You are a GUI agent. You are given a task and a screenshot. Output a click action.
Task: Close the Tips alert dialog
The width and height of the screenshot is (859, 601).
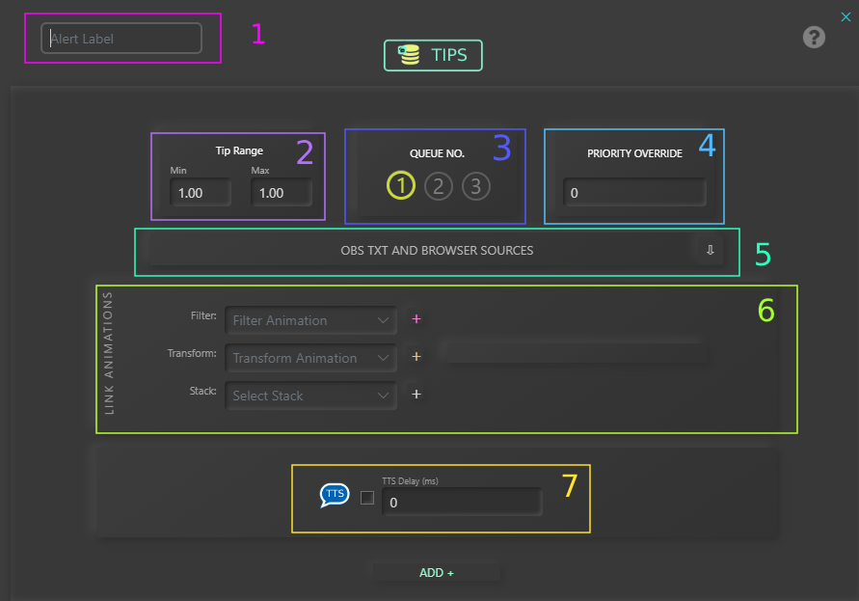[846, 15]
